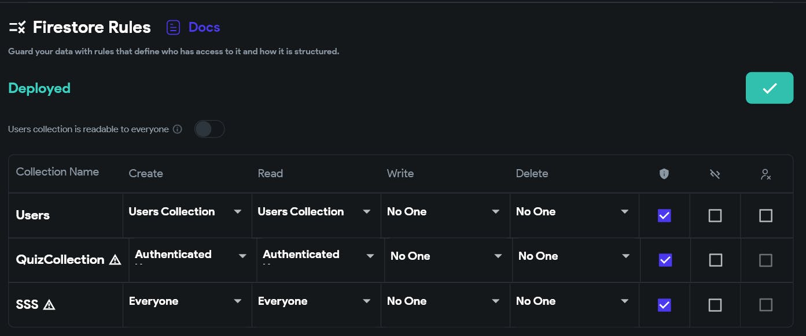Click the warning triangle next to QuizCollection

click(x=115, y=260)
